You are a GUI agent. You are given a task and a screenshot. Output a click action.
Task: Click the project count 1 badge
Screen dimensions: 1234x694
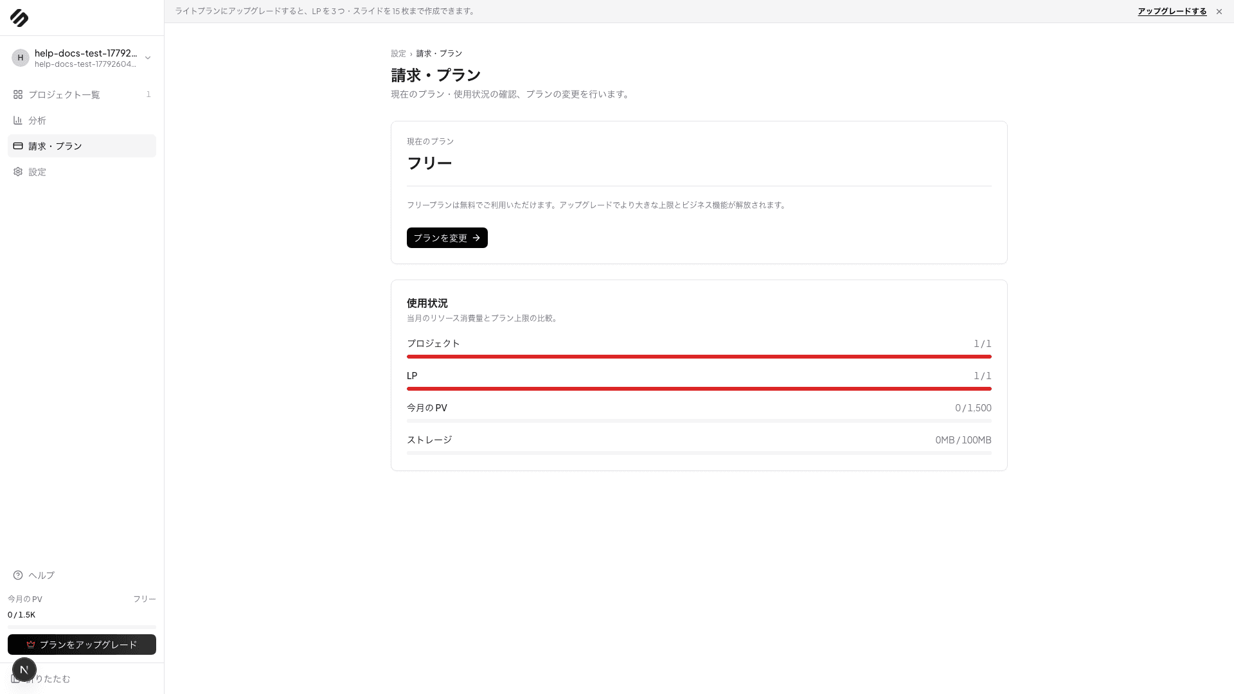click(148, 94)
